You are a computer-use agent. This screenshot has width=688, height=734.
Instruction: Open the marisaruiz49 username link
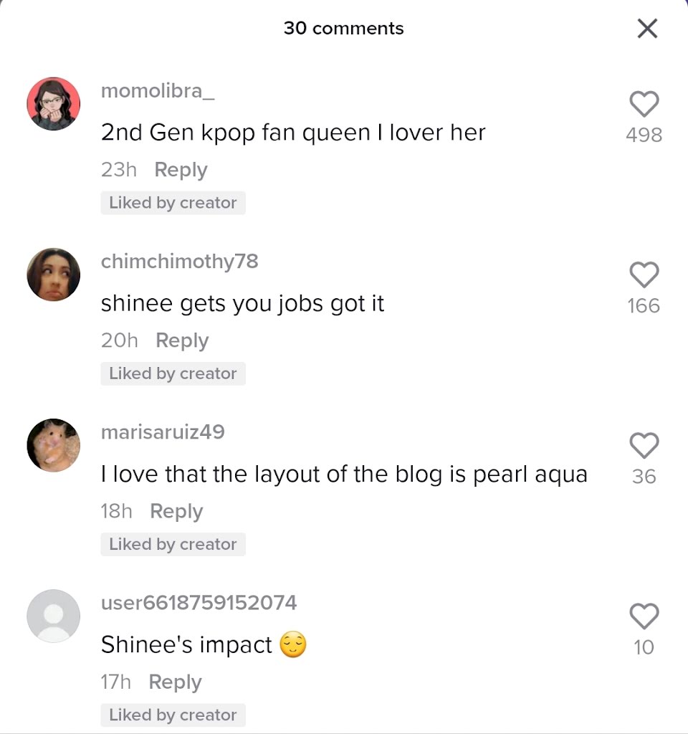click(x=163, y=432)
